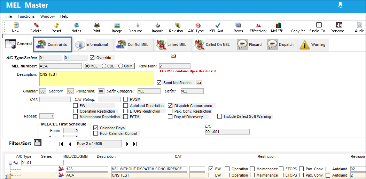366x179 pixels.
Task: Open the Help menu
Action: pos(64,16)
